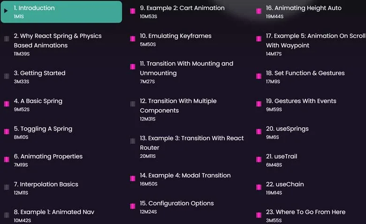The image size is (366, 224).
Task: Open Set Function & Gestures lesson
Action: (305, 73)
